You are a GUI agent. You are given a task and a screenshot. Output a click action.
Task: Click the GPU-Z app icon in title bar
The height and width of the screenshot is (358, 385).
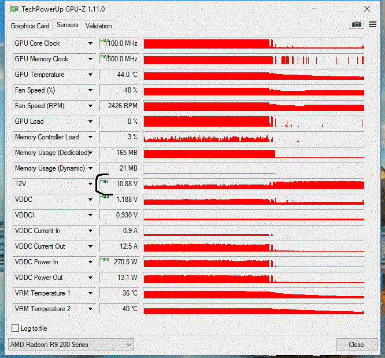coord(14,9)
